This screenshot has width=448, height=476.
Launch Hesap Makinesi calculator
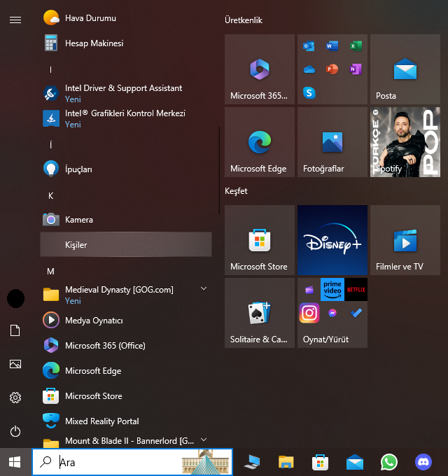(126, 43)
